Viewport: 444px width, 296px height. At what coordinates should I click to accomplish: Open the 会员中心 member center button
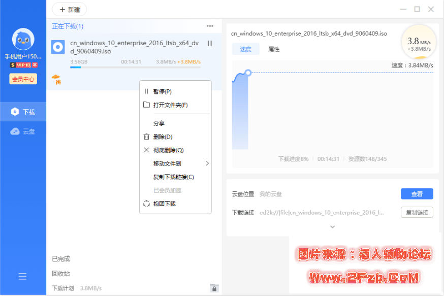[x=23, y=79]
